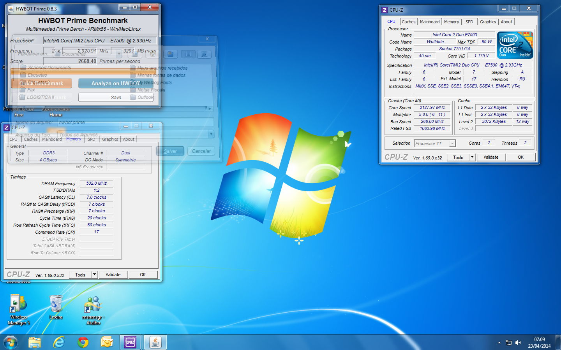
Task: Select the msnmsgr Atalho desktop shortcut
Action: pyautogui.click(x=93, y=311)
